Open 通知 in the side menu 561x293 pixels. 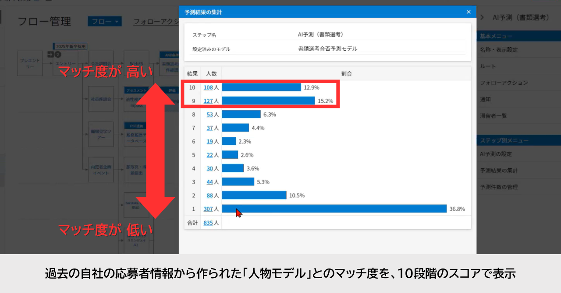pyautogui.click(x=485, y=99)
